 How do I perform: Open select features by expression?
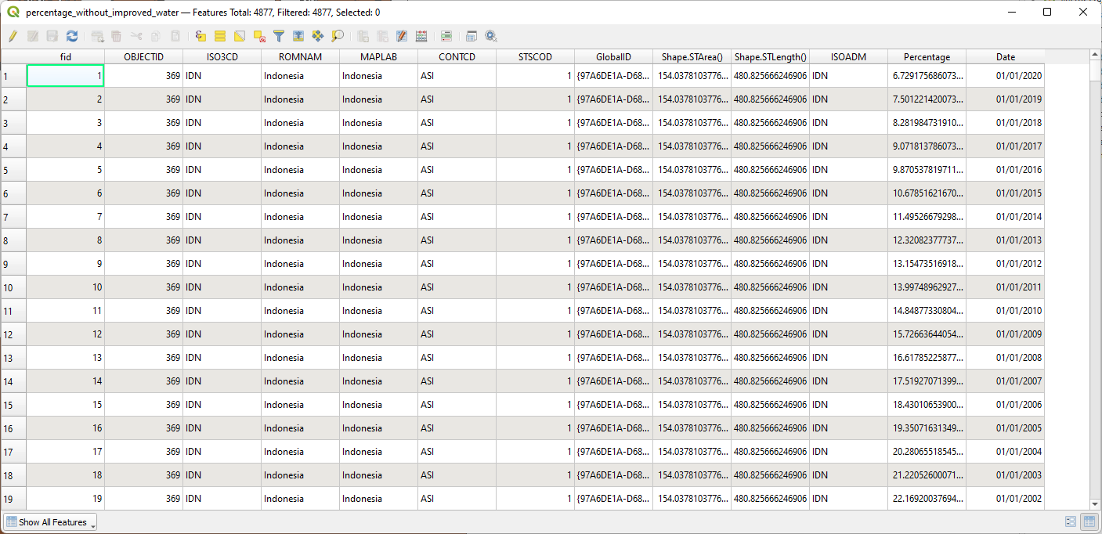pyautogui.click(x=201, y=36)
